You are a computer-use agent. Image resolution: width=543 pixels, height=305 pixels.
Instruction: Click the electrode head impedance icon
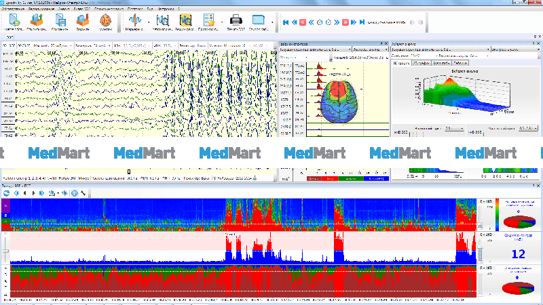(x=106, y=20)
